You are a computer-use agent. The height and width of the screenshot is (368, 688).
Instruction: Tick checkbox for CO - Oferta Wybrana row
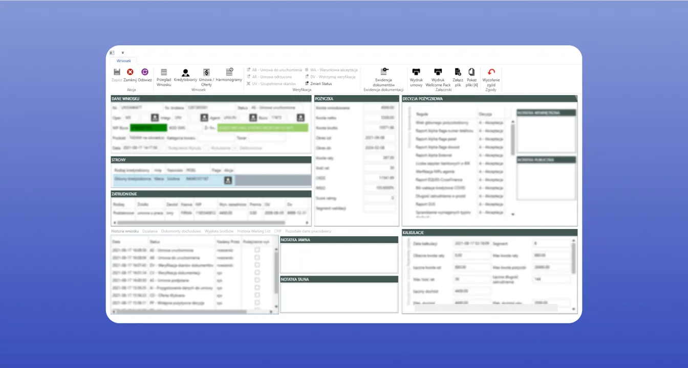pyautogui.click(x=257, y=295)
